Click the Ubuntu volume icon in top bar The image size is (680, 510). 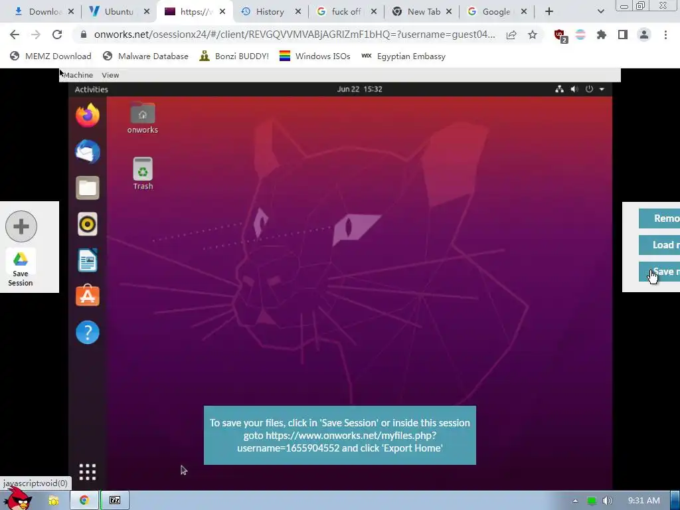click(574, 89)
